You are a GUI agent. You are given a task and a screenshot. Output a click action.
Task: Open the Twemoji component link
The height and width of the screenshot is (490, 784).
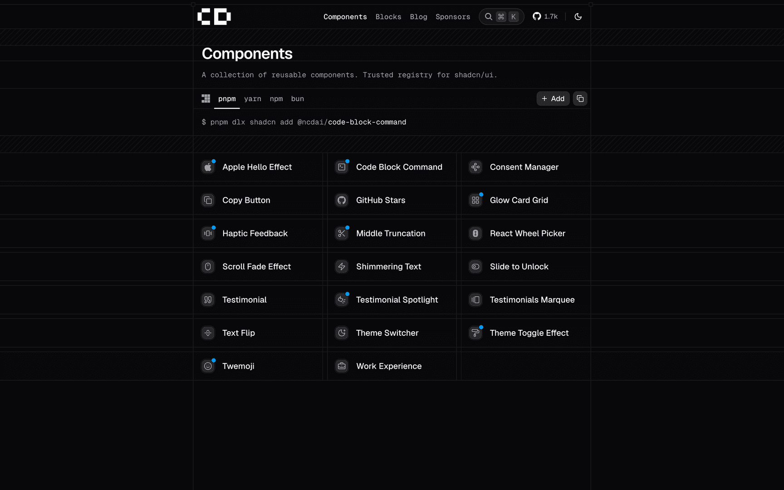(x=258, y=366)
